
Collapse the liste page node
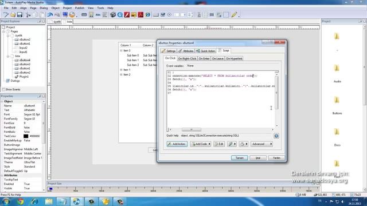pos(7,56)
